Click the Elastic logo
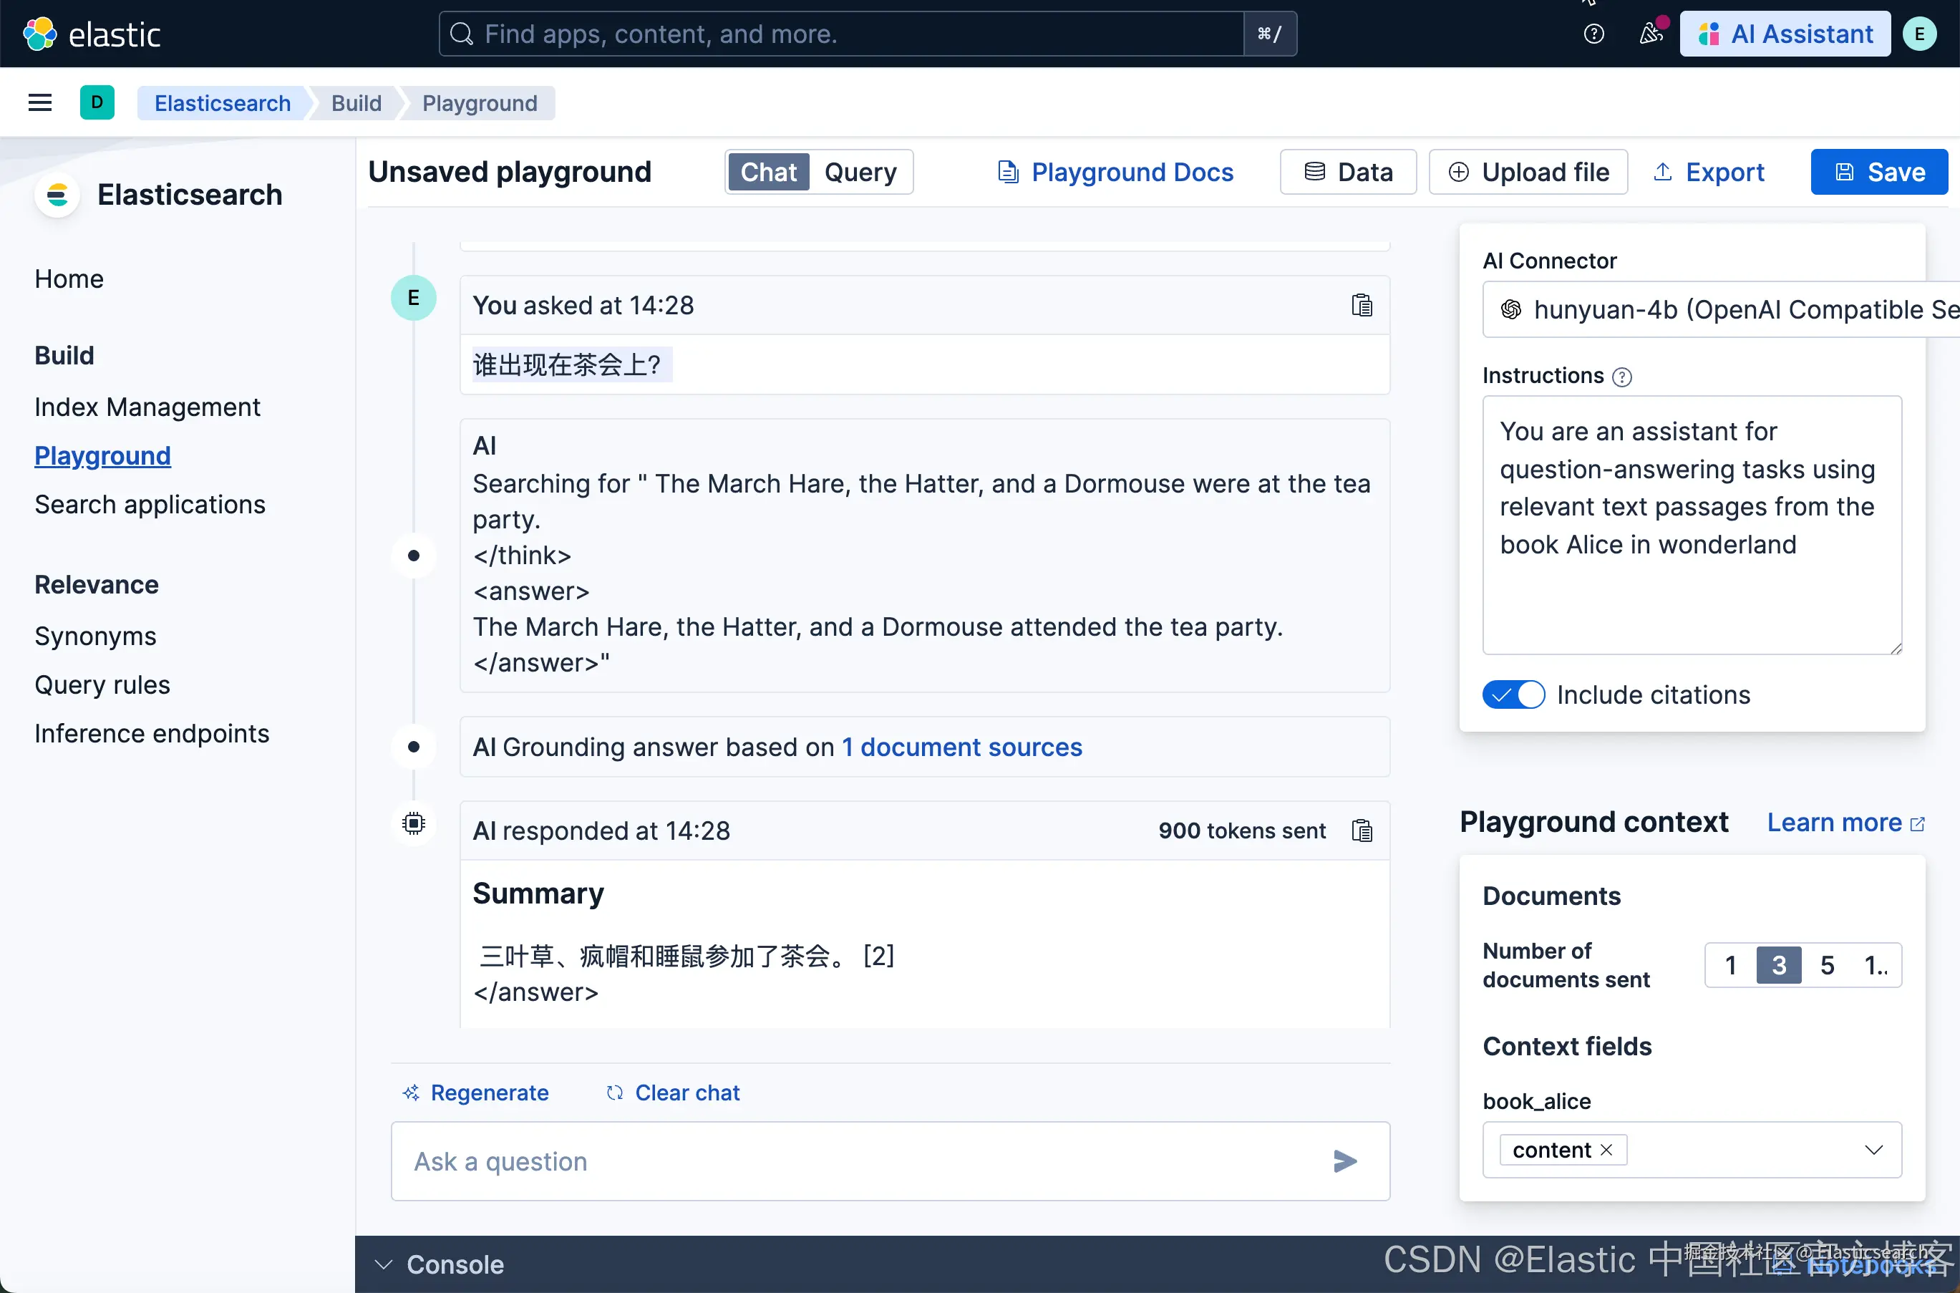Viewport: 1960px width, 1293px height. pyautogui.click(x=91, y=34)
